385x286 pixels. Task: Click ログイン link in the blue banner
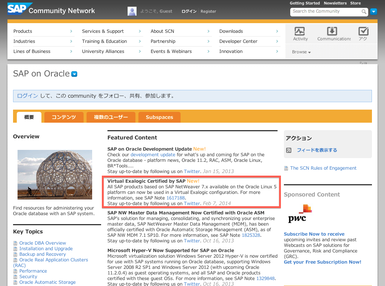(x=28, y=96)
